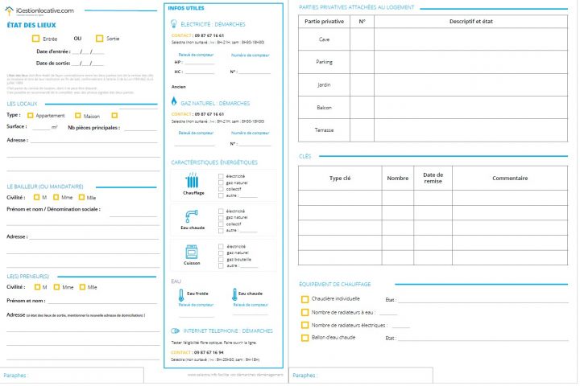Click the natural gas flame icon
This screenshot has width=580, height=386.
point(174,103)
